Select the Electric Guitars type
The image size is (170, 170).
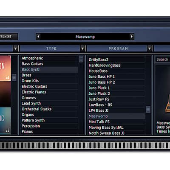tap(49, 86)
